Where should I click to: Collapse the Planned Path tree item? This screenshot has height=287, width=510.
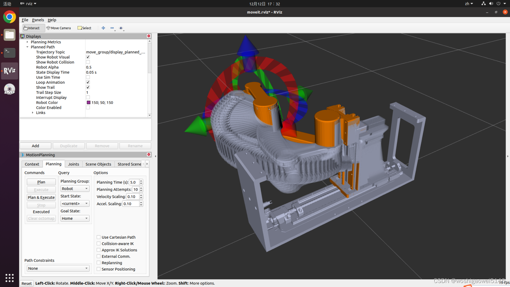coord(28,47)
